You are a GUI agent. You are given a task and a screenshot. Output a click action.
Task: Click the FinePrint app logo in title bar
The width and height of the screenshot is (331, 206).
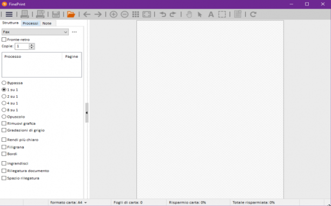click(x=4, y=4)
